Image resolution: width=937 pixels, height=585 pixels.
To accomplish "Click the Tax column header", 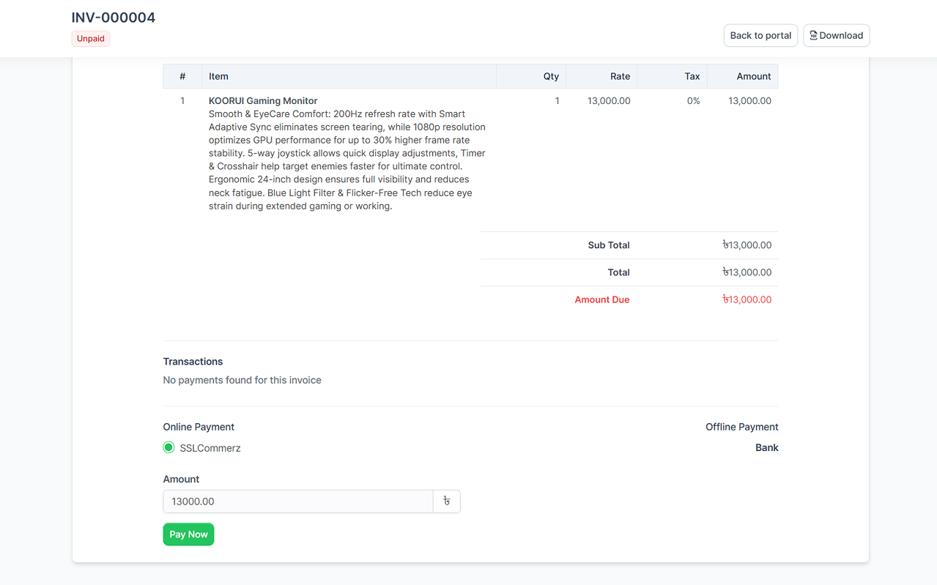I will tap(691, 76).
